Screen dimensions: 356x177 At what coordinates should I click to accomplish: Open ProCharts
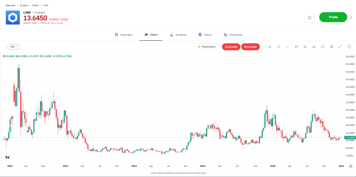tap(207, 47)
